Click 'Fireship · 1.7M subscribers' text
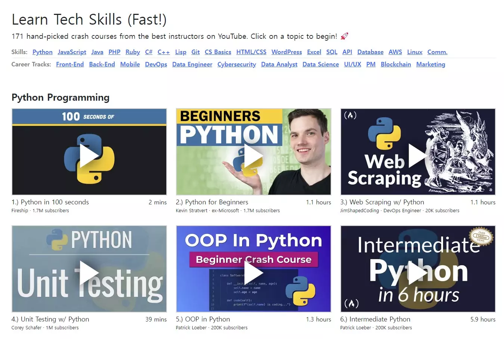Viewport: 504px width, 339px height. [x=40, y=211]
